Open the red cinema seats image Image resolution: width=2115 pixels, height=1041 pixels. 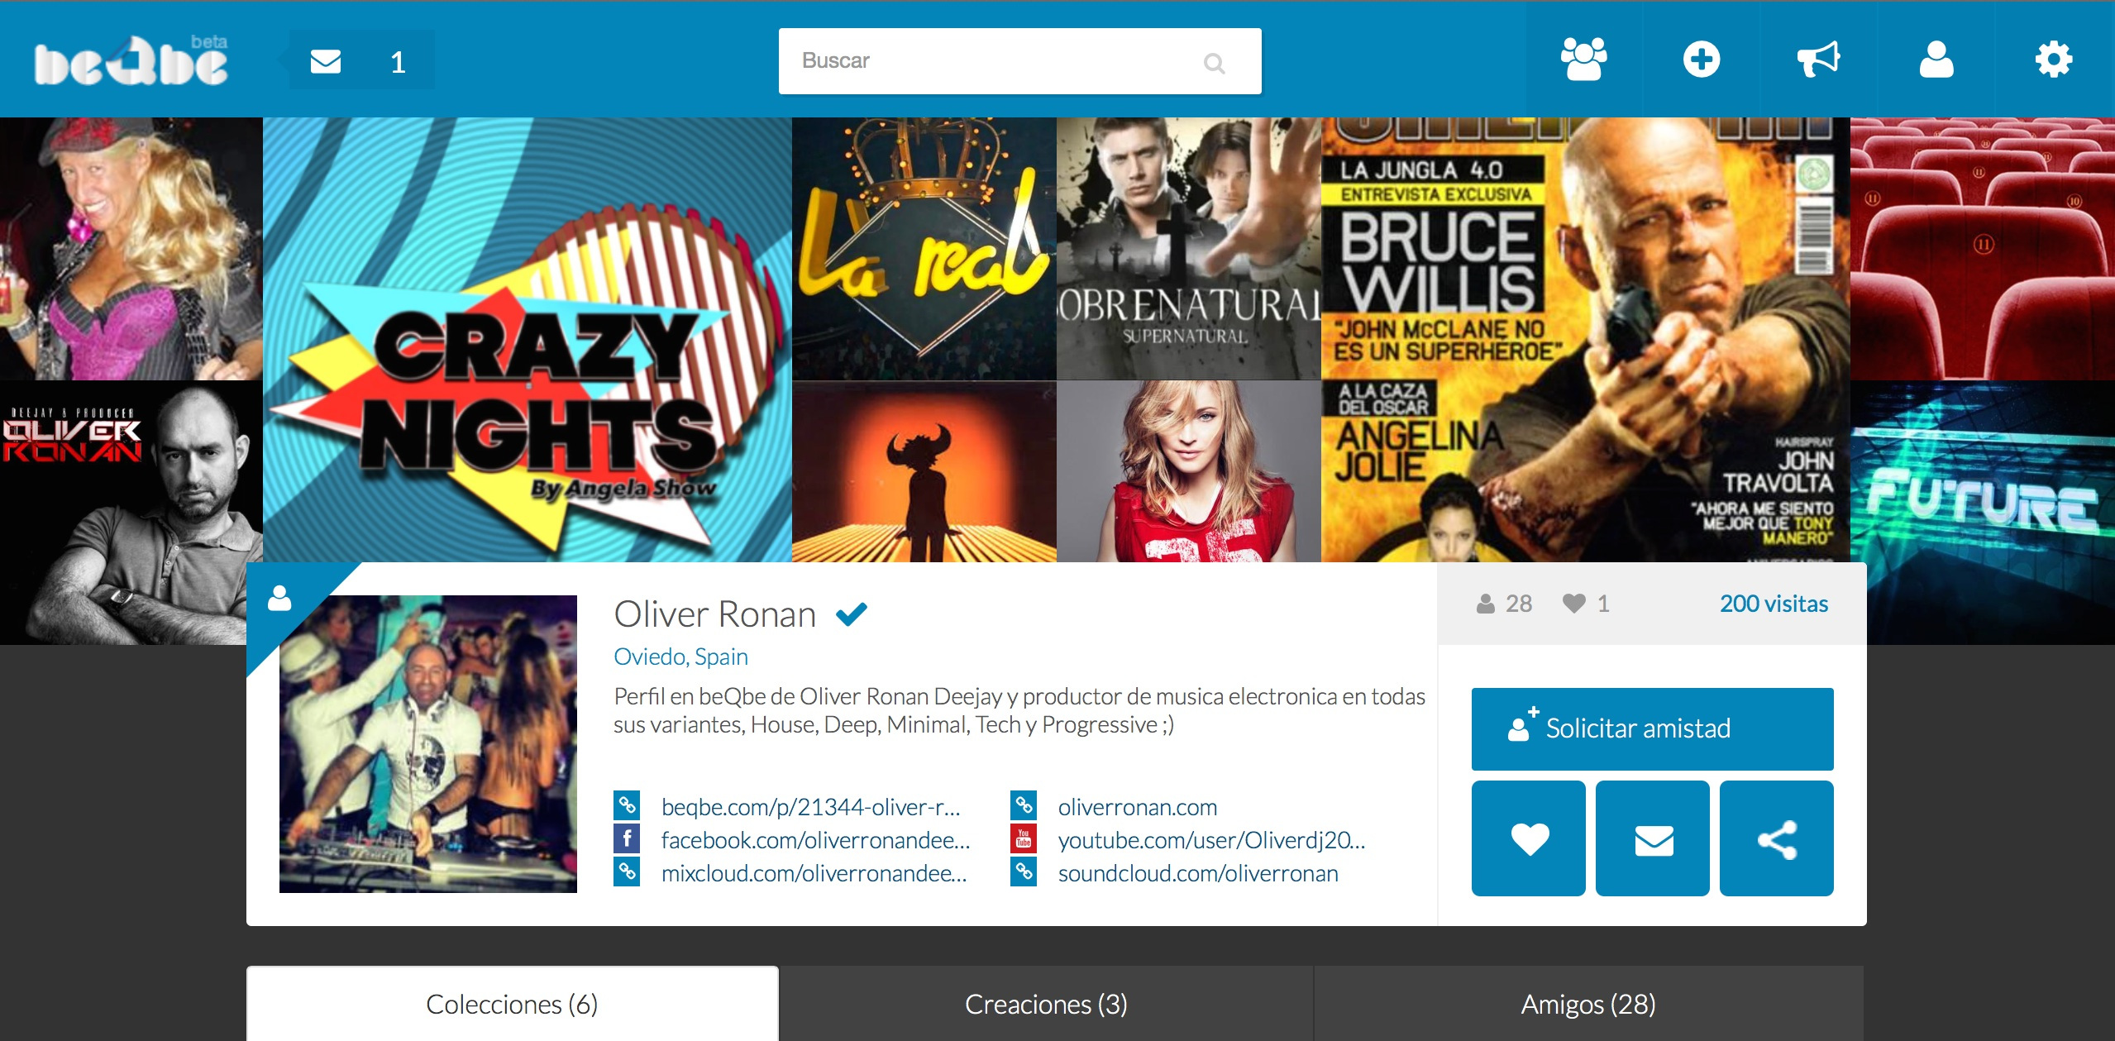tap(1983, 249)
